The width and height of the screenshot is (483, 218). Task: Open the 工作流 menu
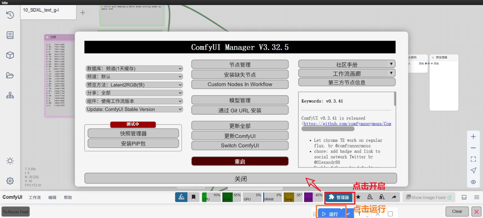[35, 197]
